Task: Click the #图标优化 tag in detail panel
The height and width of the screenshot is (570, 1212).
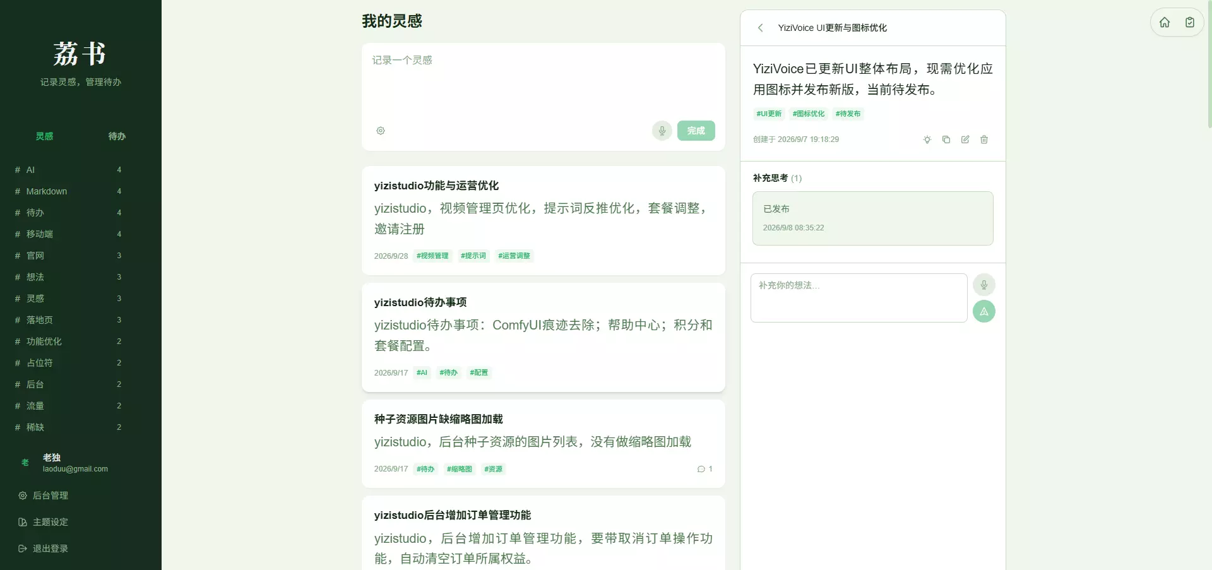Action: (x=809, y=114)
